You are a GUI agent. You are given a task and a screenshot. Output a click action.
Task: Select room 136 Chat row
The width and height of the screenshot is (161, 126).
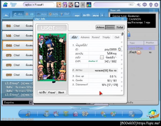[x=18, y=26]
